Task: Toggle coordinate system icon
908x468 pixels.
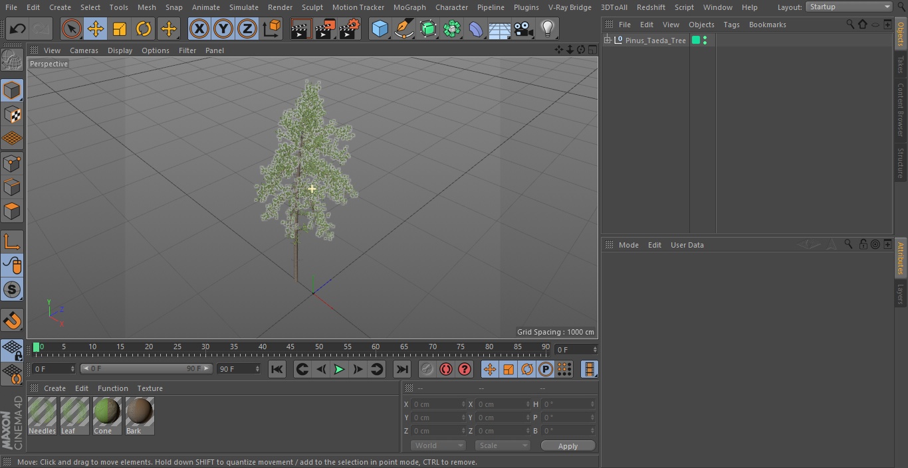Action: [x=272, y=29]
